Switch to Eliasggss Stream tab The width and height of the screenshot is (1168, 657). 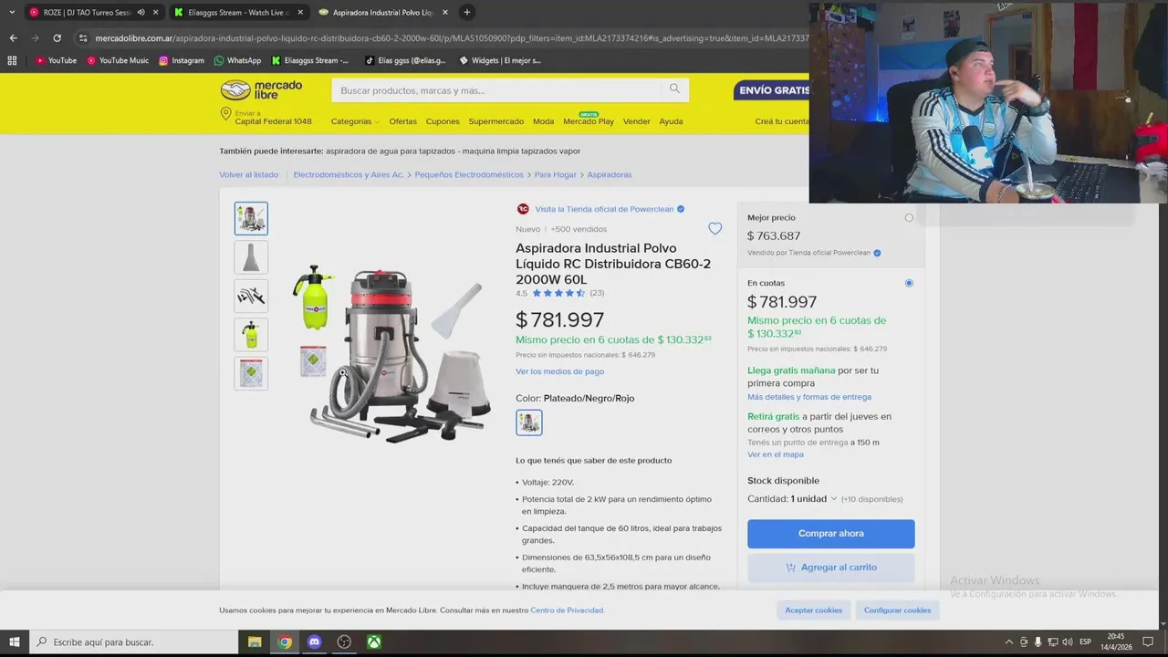pos(239,13)
